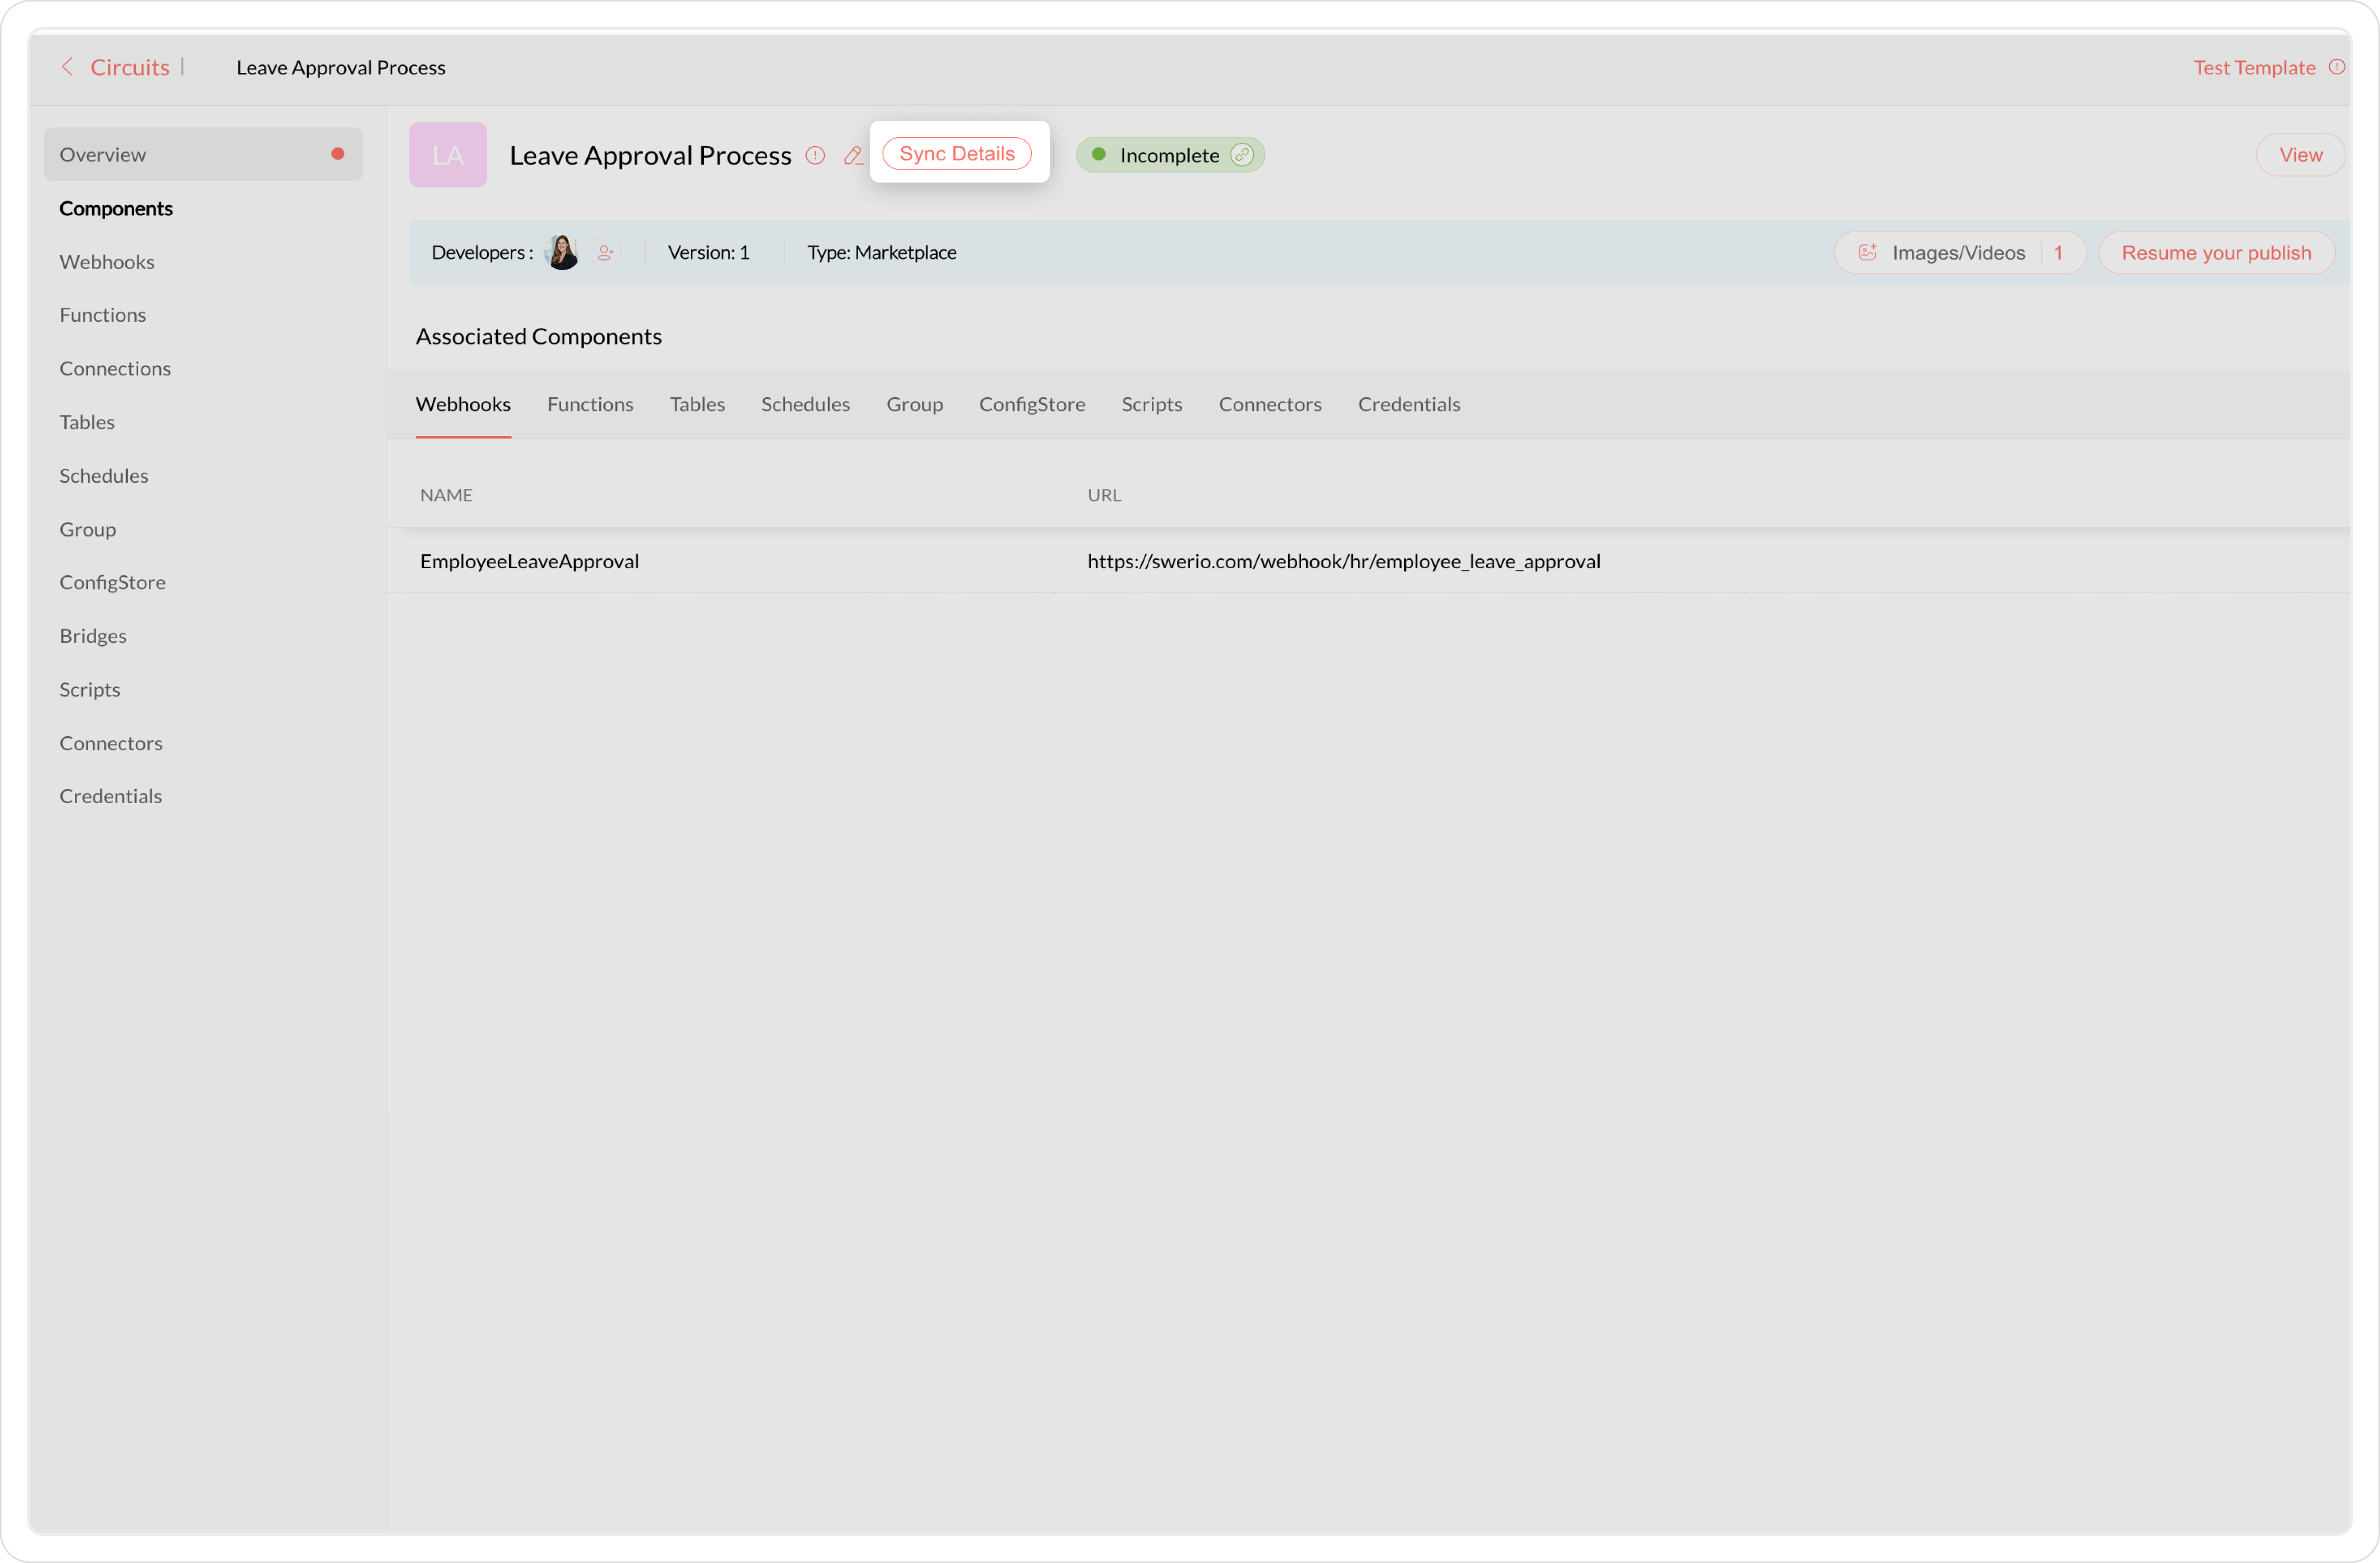Click the Sync Details button
The height and width of the screenshot is (1563, 2380).
[957, 153]
